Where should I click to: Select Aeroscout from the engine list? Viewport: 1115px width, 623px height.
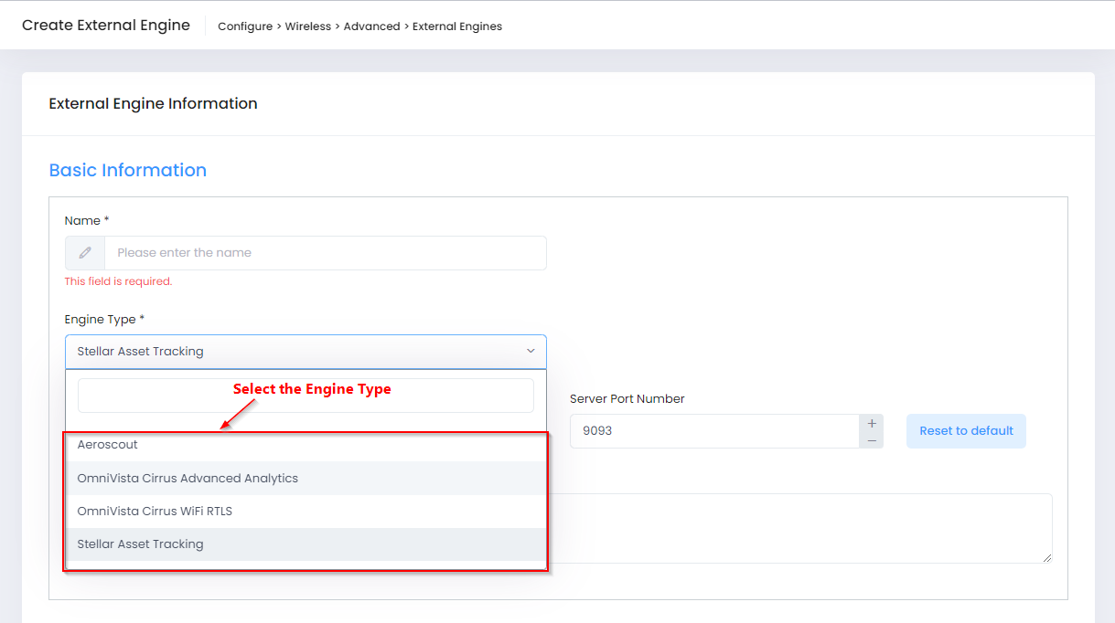tap(107, 445)
